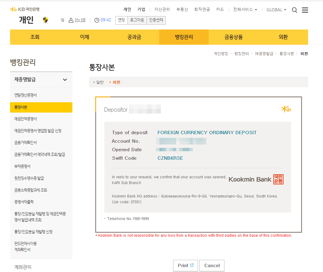Select 기업 in the top navigation
This screenshot has width=323, height=272.
(x=141, y=9)
